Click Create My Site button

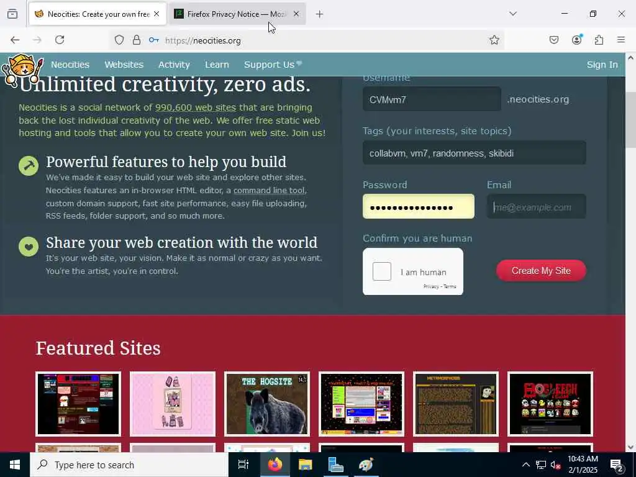coord(541,271)
